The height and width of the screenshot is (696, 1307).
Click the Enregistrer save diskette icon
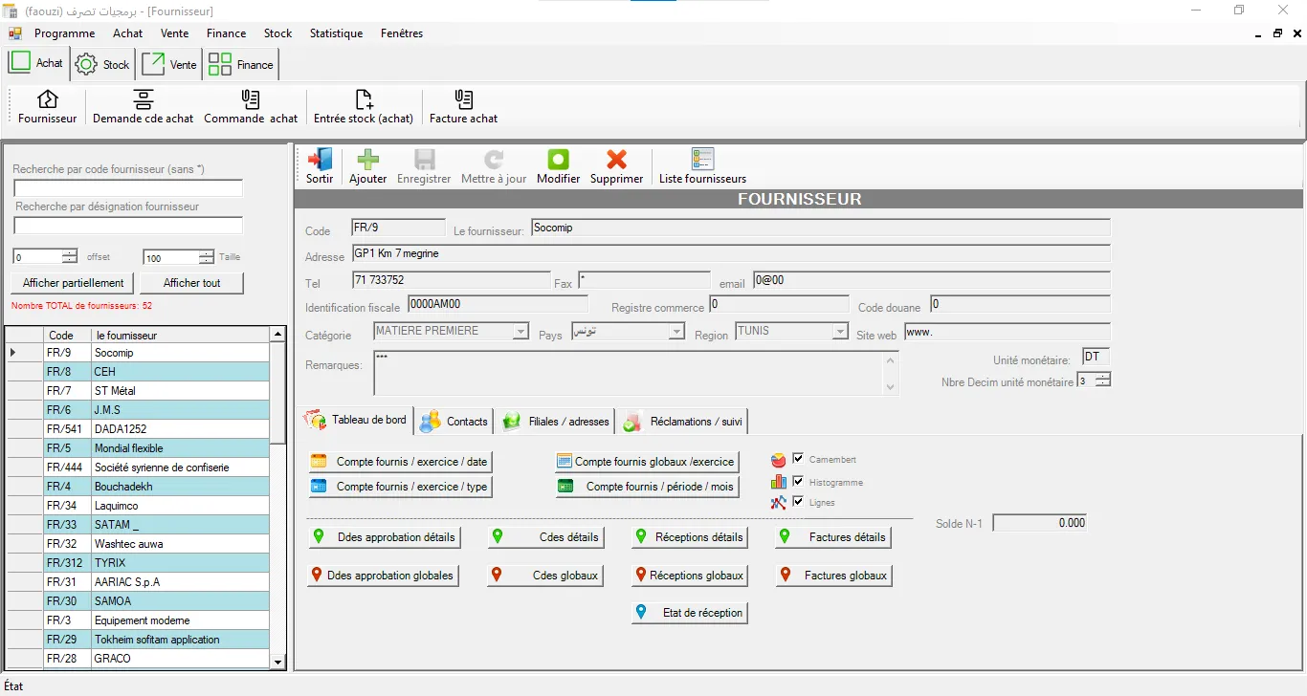[424, 158]
